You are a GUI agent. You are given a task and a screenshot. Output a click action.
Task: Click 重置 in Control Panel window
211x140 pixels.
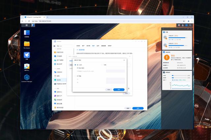click(x=128, y=108)
